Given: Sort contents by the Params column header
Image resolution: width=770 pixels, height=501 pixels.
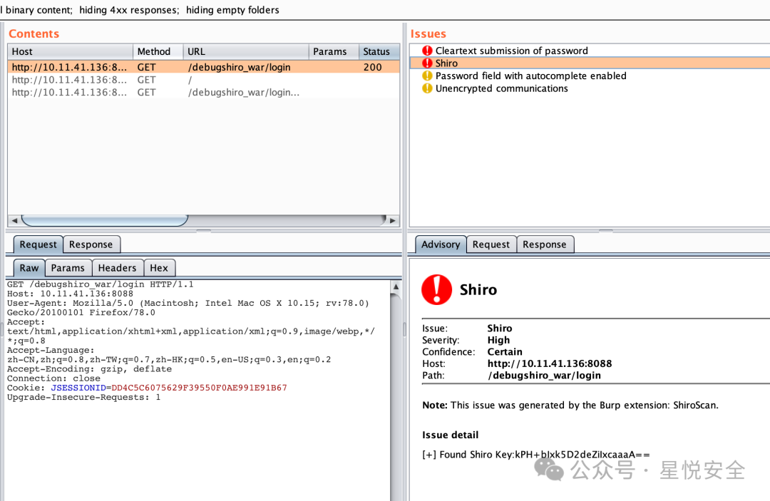Looking at the screenshot, I should click(x=334, y=51).
